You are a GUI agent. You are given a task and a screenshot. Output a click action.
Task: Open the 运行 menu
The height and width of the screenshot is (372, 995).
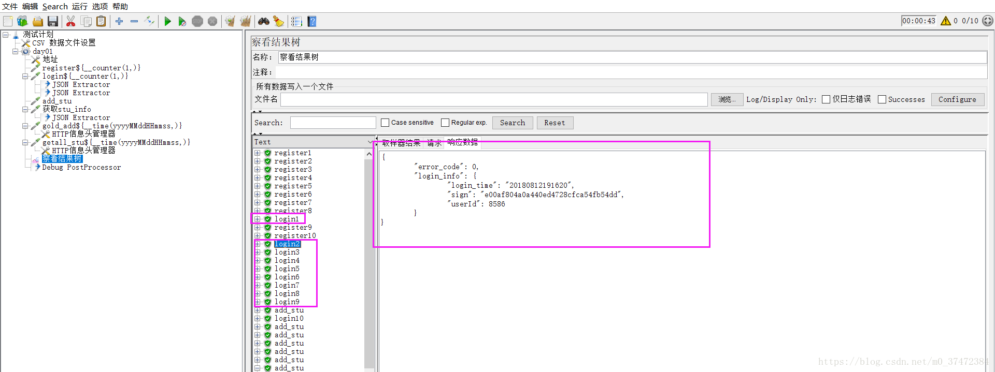coord(80,6)
